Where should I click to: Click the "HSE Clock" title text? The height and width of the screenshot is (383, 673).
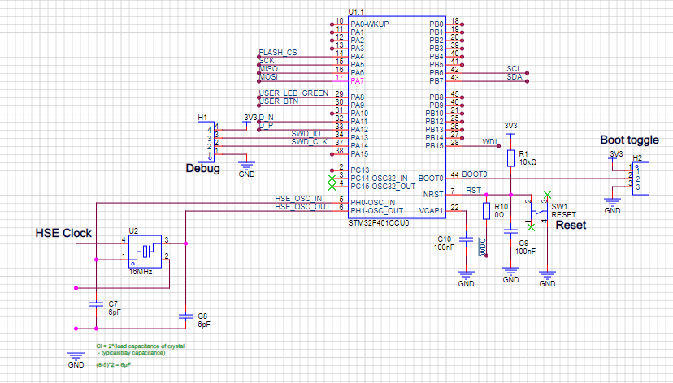[x=63, y=234]
